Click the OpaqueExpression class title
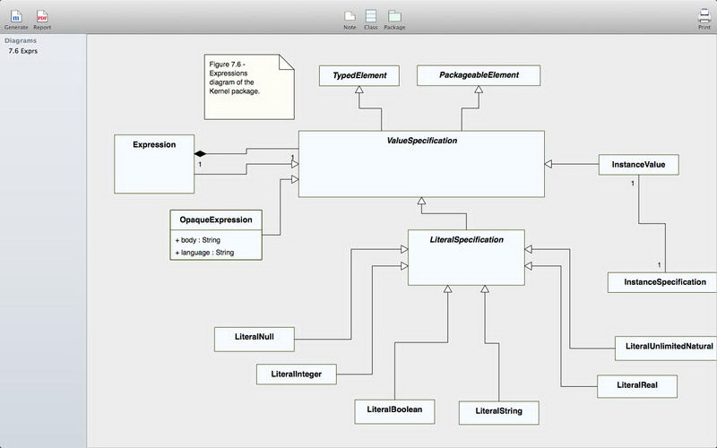The width and height of the screenshot is (717, 448). click(215, 220)
